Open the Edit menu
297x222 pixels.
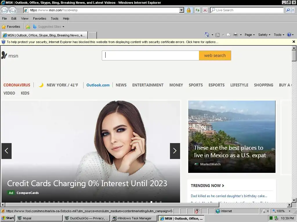(14, 18)
